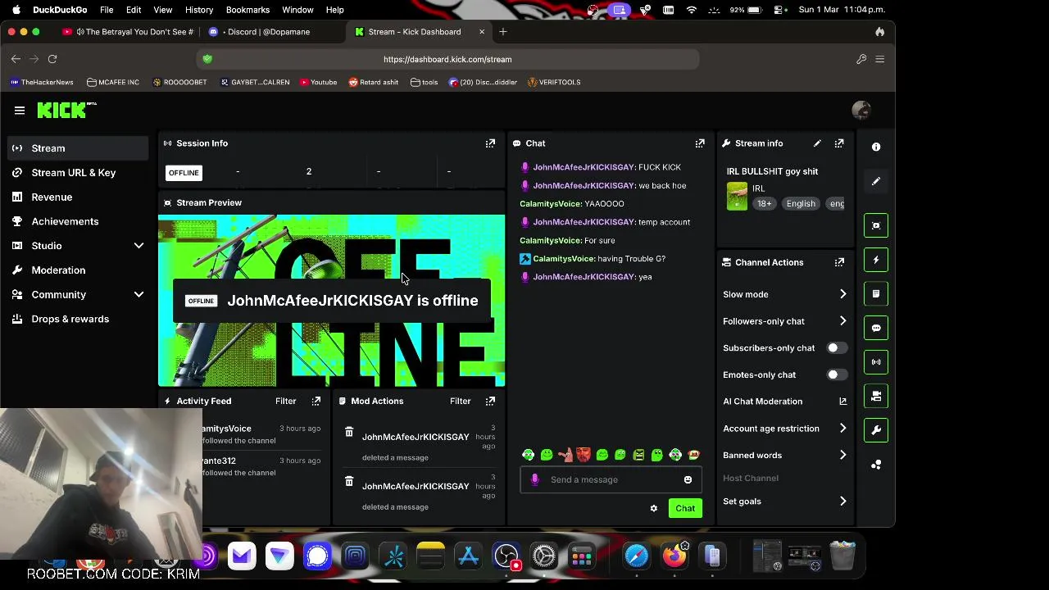
Task: Open Followers-only chat options chevron
Action: pos(842,321)
